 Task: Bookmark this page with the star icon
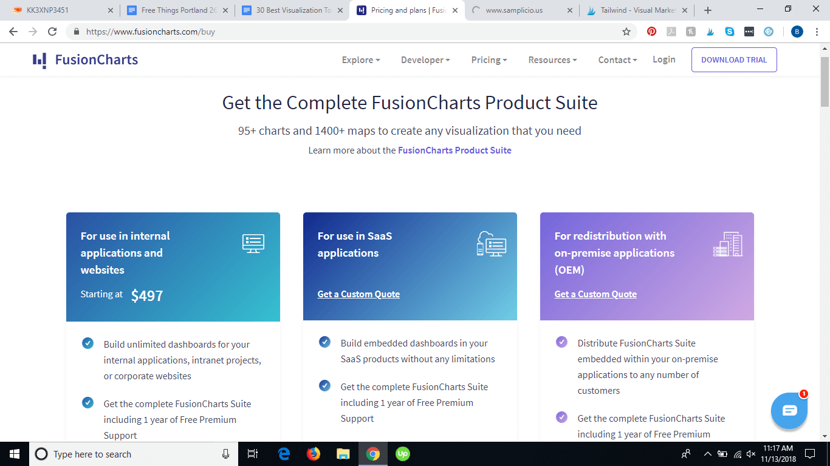627,31
